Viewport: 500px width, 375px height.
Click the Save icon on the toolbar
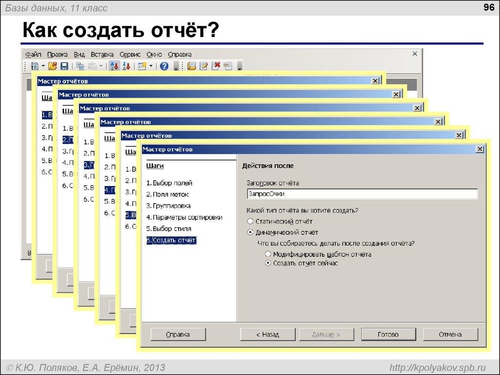[63, 65]
